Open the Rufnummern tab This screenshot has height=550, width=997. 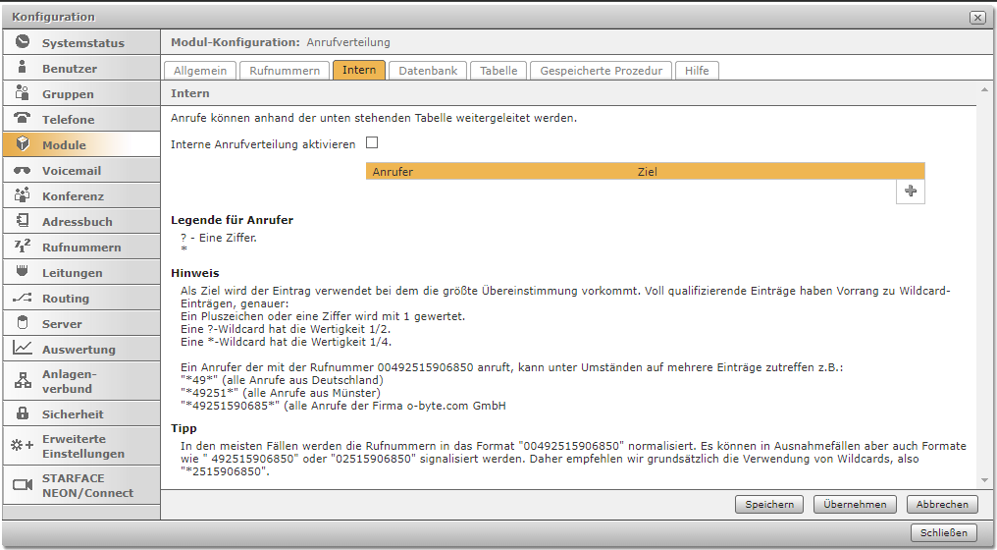pos(285,71)
